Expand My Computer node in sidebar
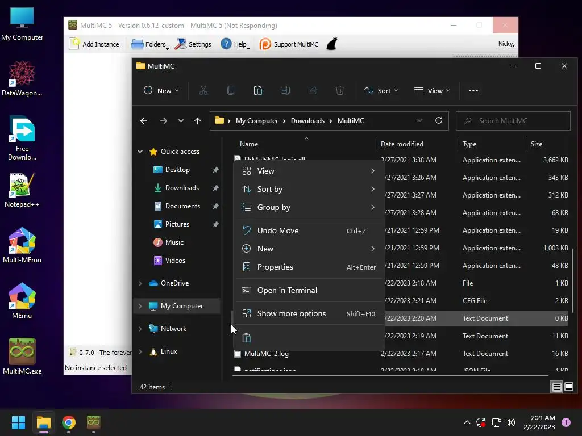Screen dimensions: 582x436 140,306
